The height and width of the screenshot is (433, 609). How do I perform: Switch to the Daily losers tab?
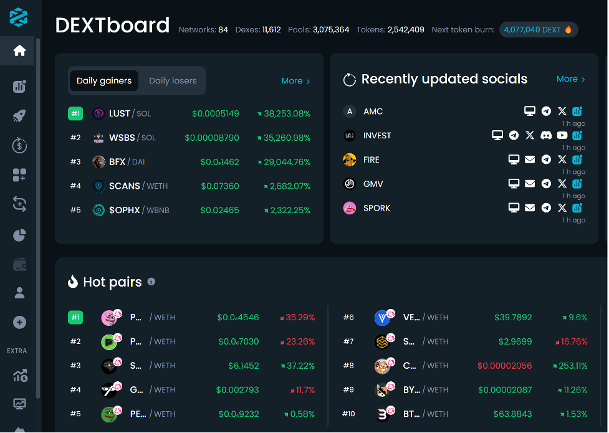tap(173, 80)
